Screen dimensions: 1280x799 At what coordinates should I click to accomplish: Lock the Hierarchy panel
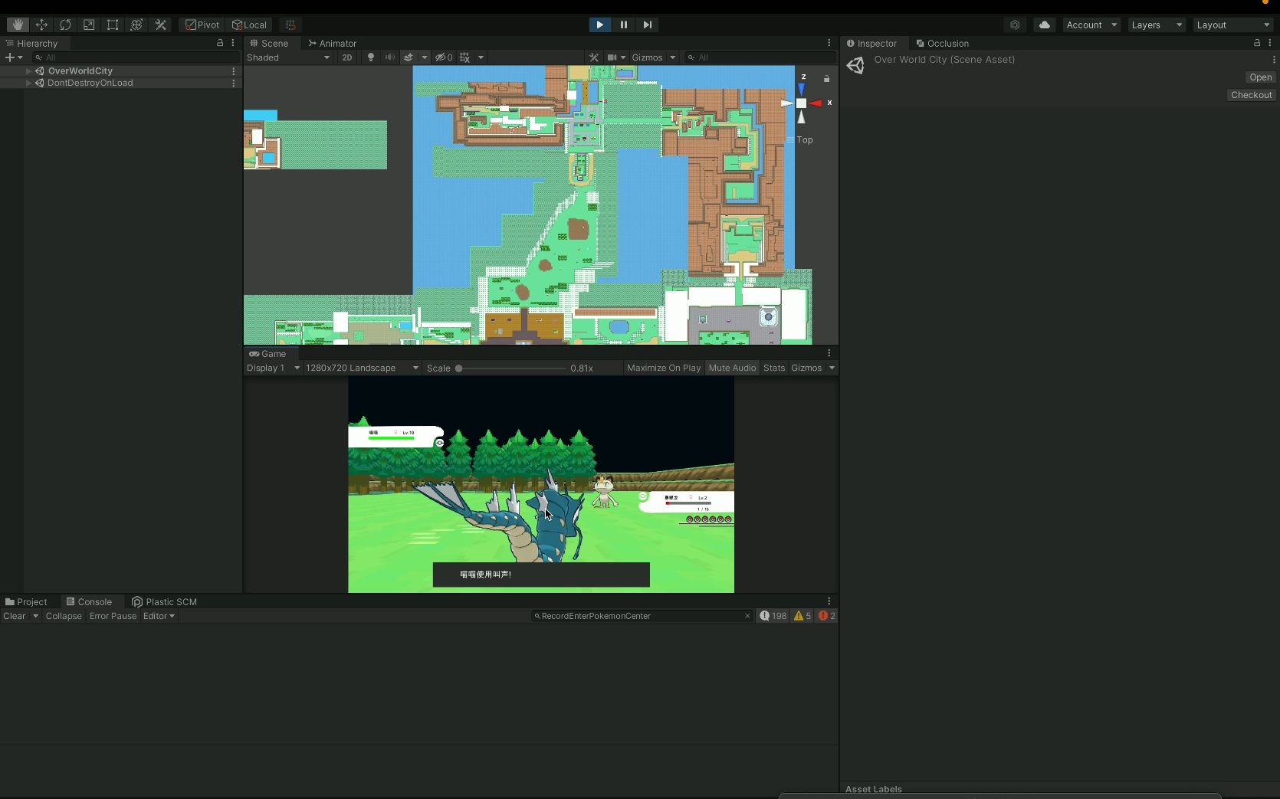tap(220, 43)
